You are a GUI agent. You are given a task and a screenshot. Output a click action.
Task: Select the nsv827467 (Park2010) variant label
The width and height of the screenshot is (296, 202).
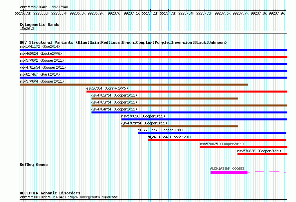(40, 74)
